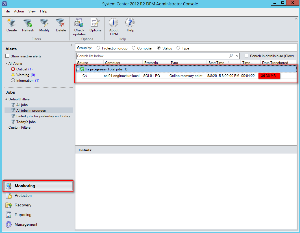The width and height of the screenshot is (300, 233).
Task: Collapse the All Alerts tree node
Action: [6, 64]
